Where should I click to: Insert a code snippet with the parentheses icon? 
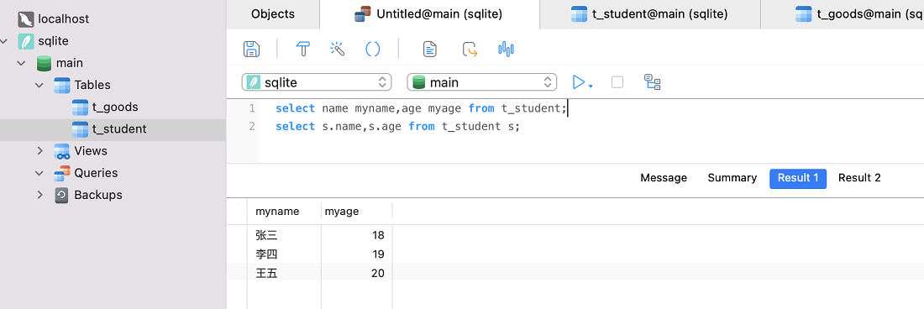(x=372, y=48)
